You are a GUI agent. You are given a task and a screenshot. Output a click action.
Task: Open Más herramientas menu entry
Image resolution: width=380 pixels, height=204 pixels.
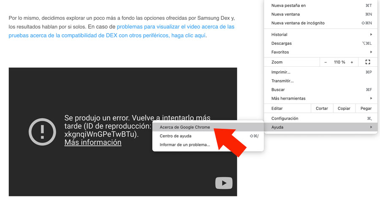320,98
